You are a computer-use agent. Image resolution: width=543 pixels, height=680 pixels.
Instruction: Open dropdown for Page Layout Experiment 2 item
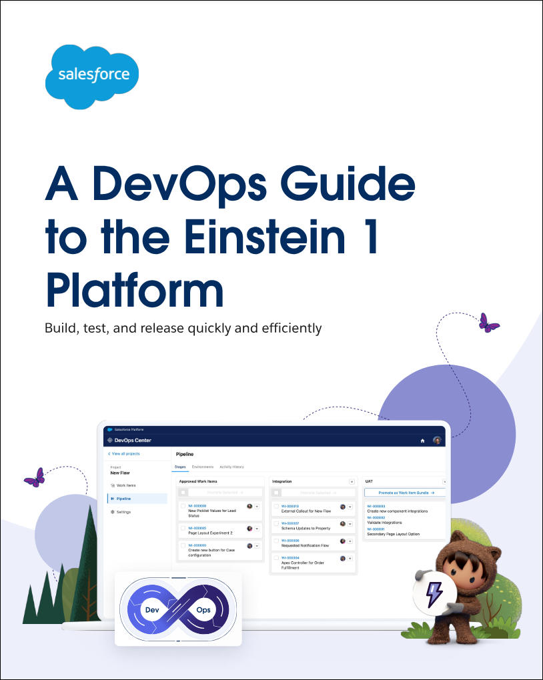[257, 529]
